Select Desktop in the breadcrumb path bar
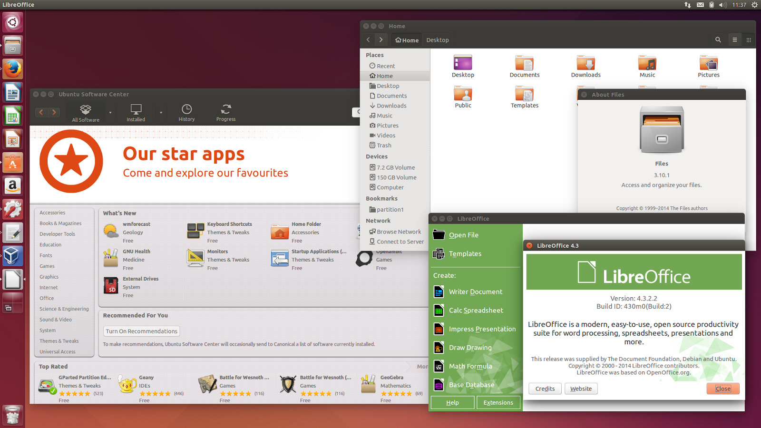Screen dimensions: 761x428 (437, 40)
